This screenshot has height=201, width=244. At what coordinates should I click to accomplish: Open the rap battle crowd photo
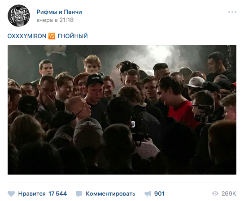point(122,110)
